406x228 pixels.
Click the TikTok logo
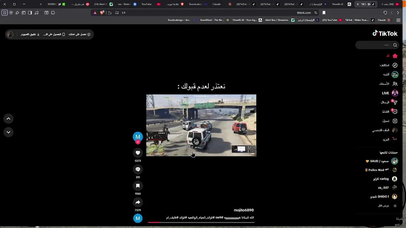385,34
